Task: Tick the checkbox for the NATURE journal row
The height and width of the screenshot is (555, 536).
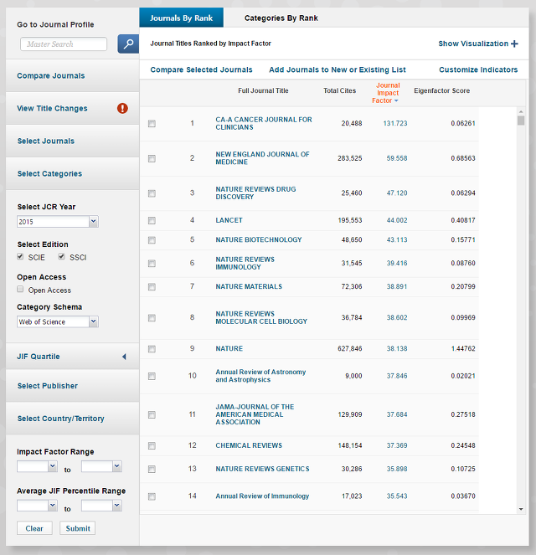Action: (x=152, y=349)
